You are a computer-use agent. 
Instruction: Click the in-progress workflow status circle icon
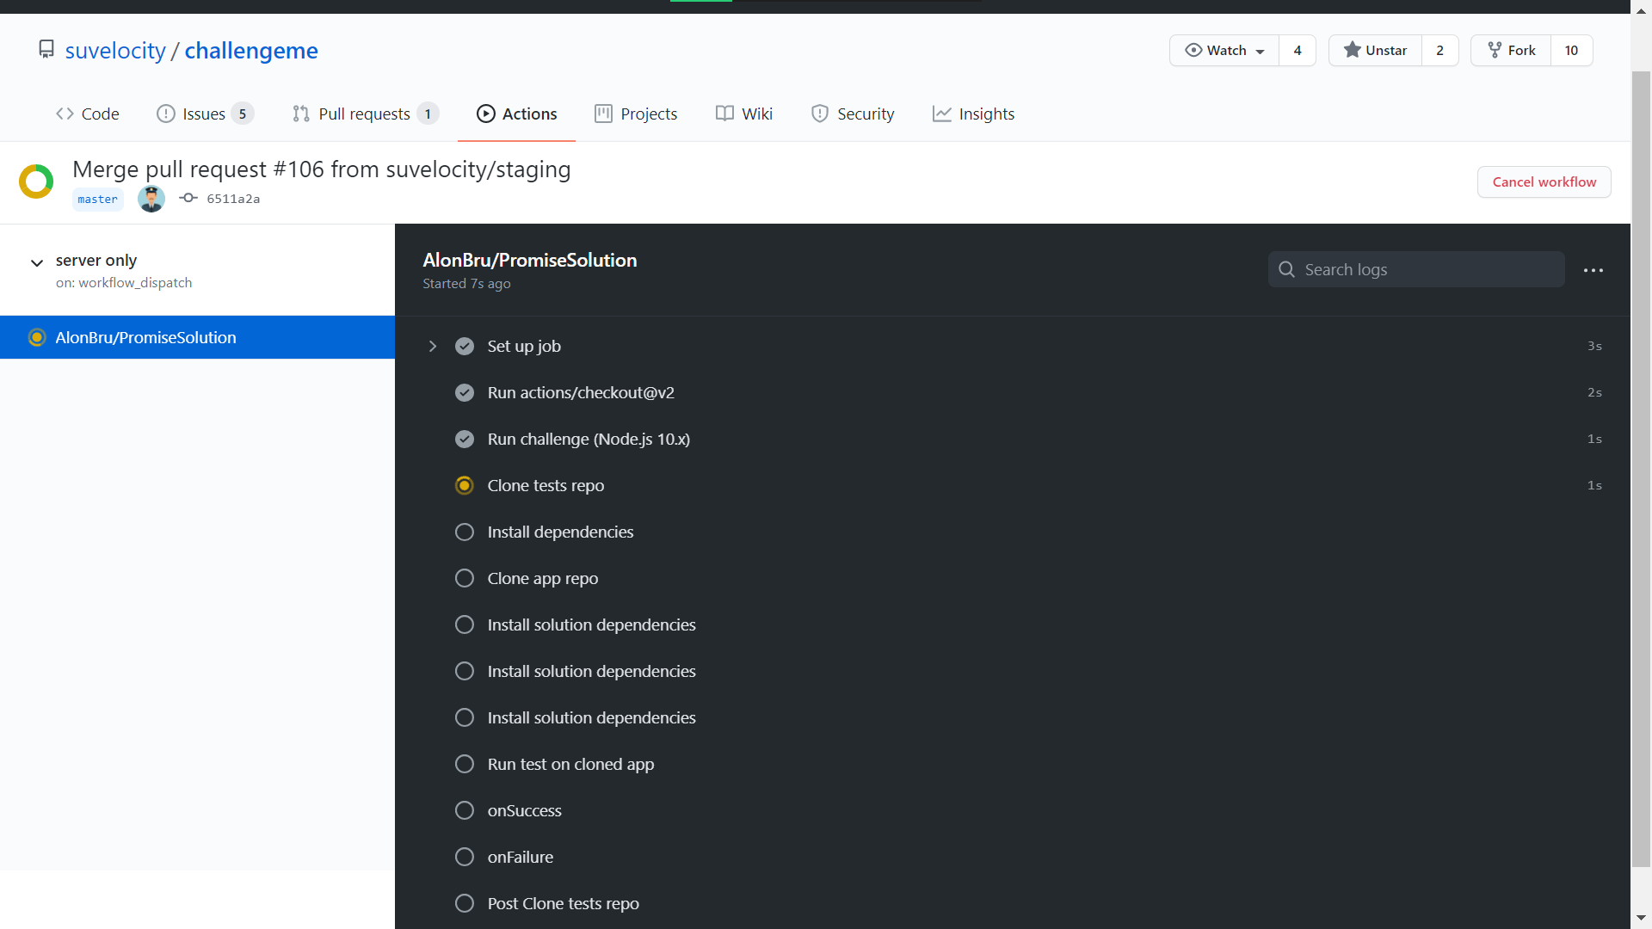point(36,181)
